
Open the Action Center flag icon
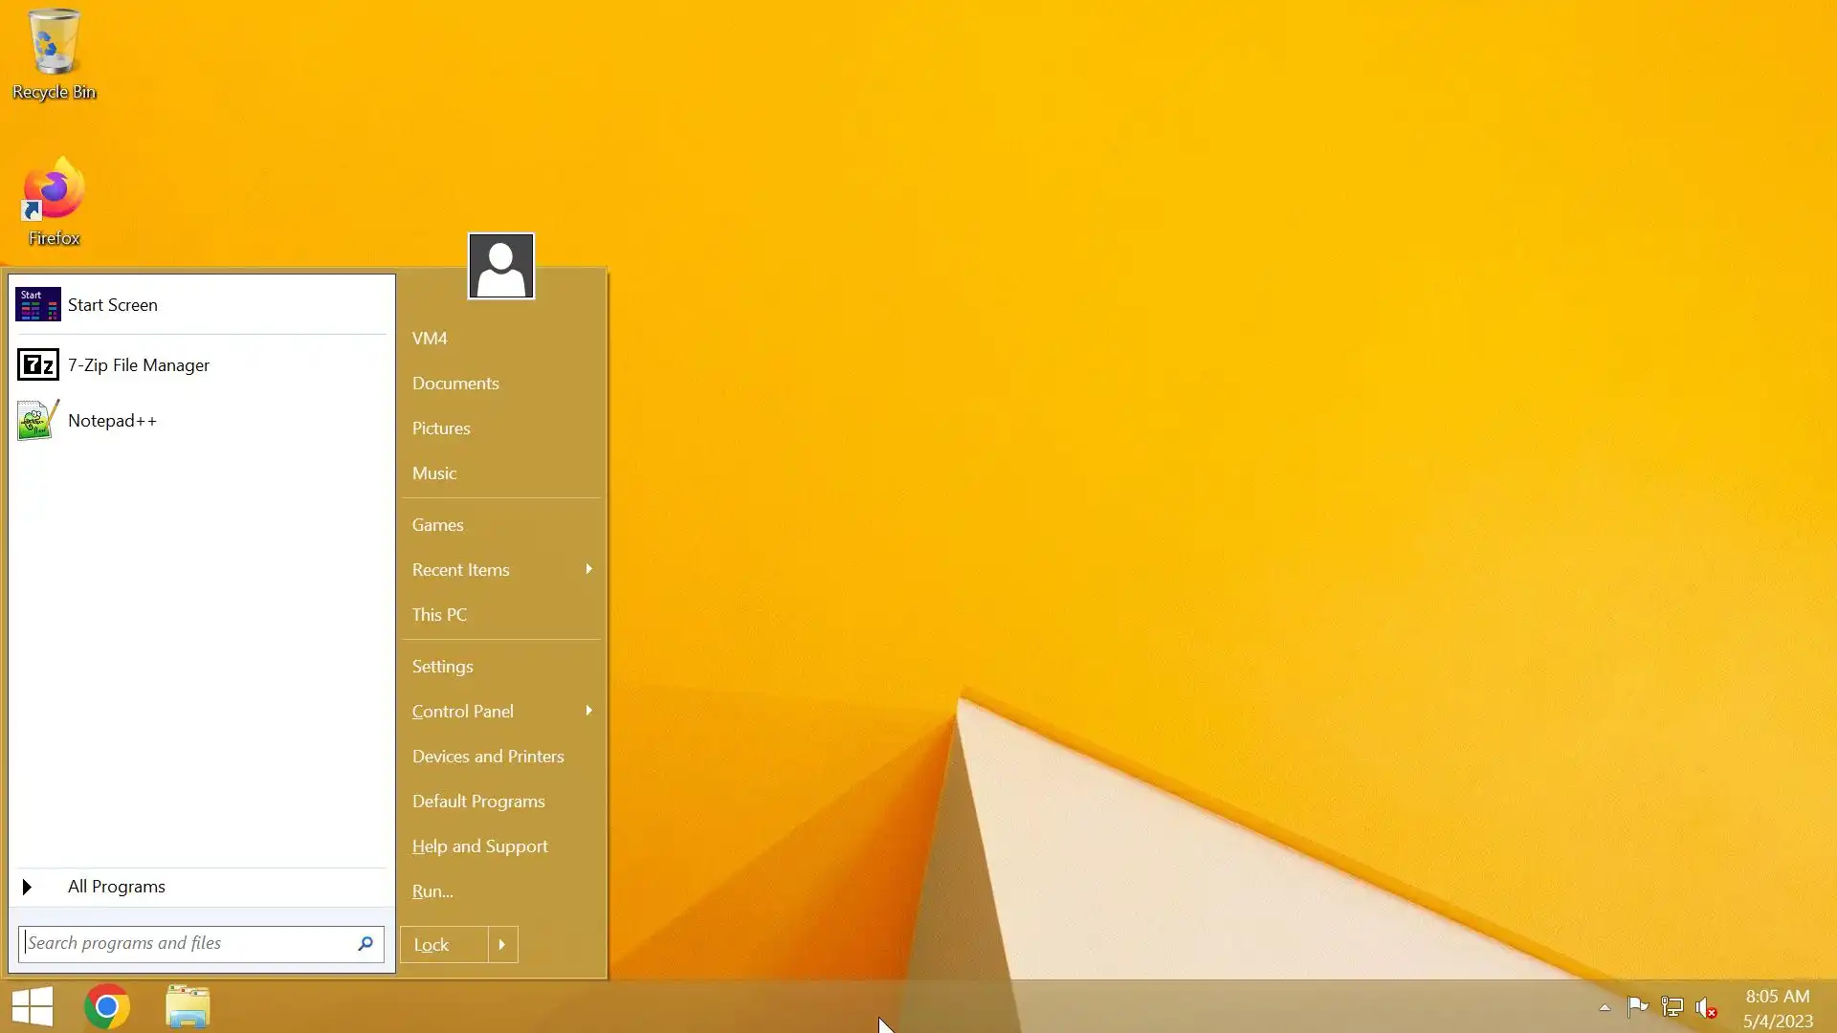tap(1637, 1006)
